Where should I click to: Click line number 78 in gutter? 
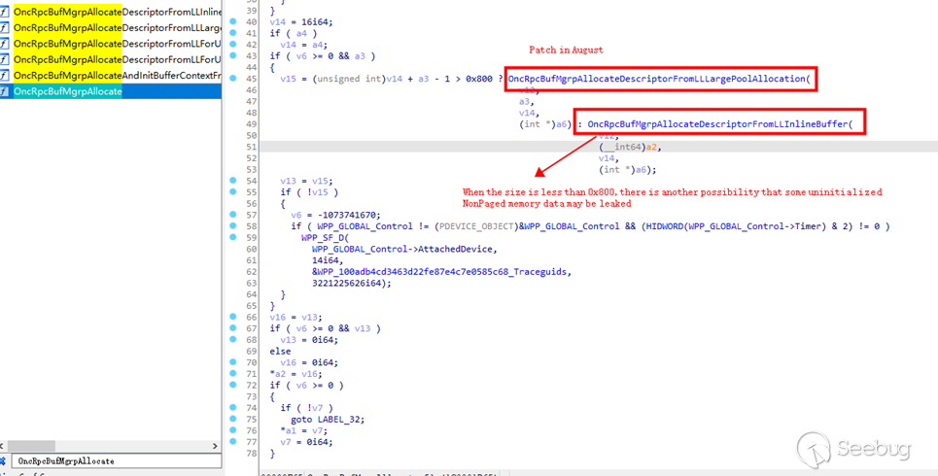pyautogui.click(x=251, y=454)
